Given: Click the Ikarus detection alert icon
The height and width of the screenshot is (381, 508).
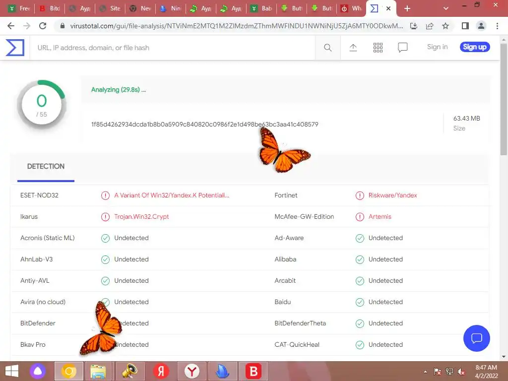Looking at the screenshot, I should pyautogui.click(x=105, y=217).
